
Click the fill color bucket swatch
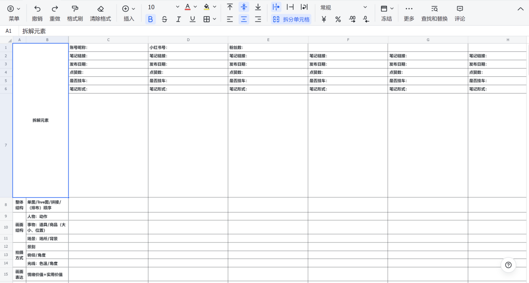tap(206, 7)
